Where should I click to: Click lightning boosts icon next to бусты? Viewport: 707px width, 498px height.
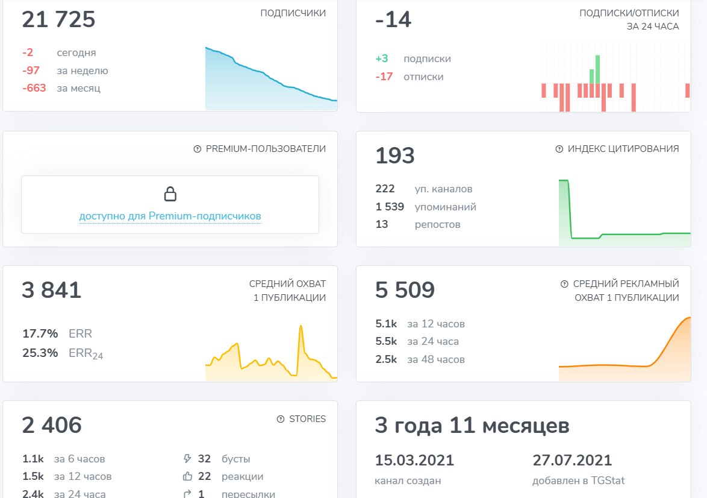coord(187,459)
